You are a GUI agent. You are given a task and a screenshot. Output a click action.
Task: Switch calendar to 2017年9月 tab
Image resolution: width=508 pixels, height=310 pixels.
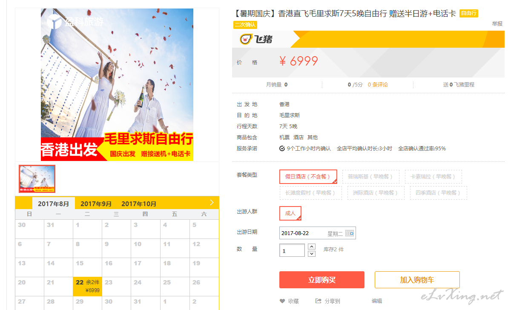96,204
